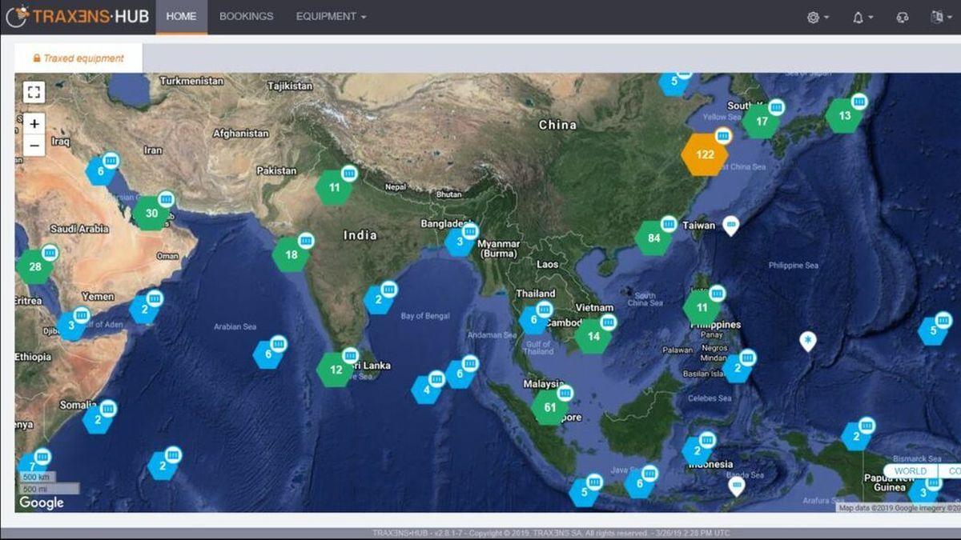The width and height of the screenshot is (961, 540).
Task: Expand the notifications bell dropdown
Action: pyautogui.click(x=862, y=17)
